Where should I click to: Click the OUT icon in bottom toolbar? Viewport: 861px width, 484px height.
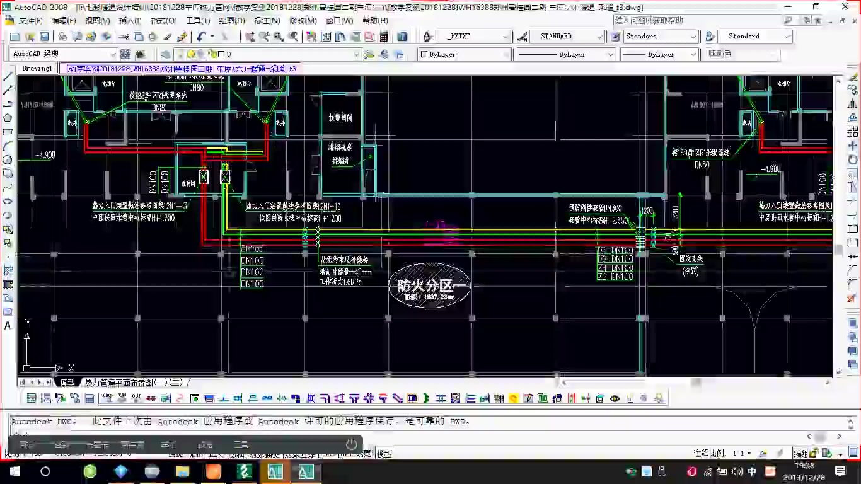[136, 398]
